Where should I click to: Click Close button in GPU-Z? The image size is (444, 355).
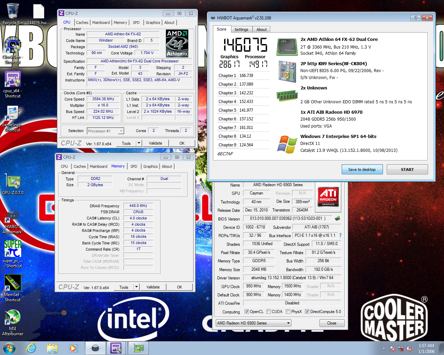(x=332, y=323)
